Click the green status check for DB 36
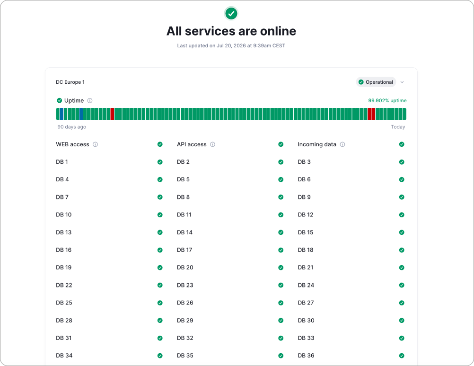Image resolution: width=474 pixels, height=366 pixels. (x=402, y=356)
